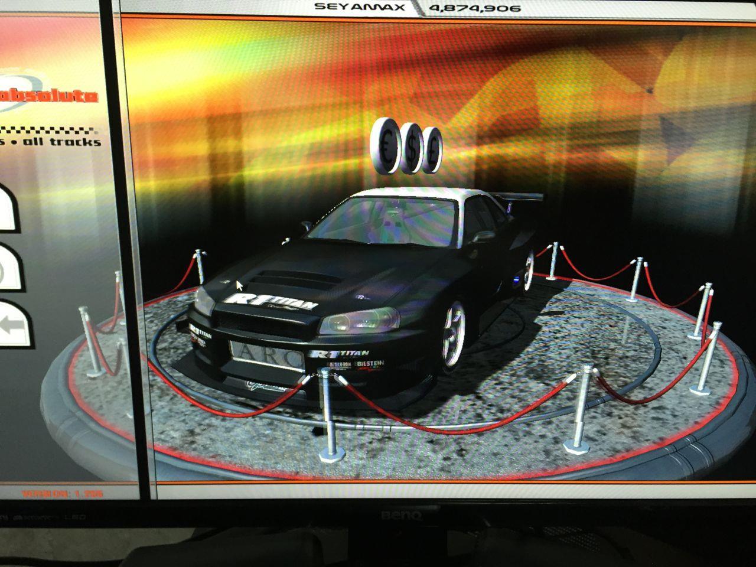The height and width of the screenshot is (567, 756).
Task: Click the three-coins currency icon above the car
Action: pos(406,145)
